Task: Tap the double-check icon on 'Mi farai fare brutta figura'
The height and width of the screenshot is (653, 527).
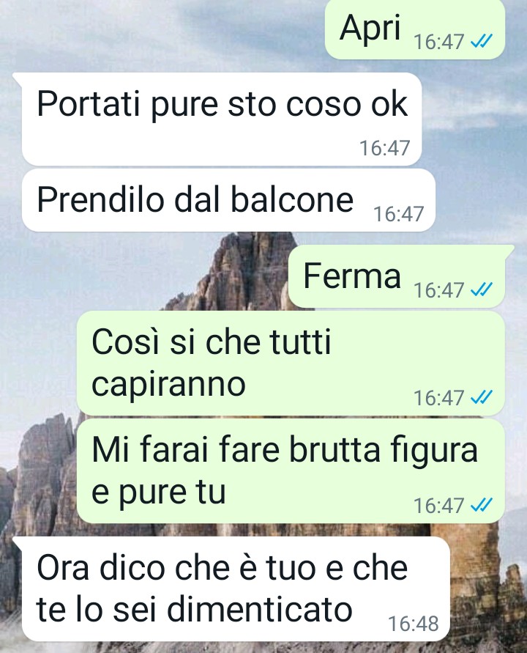Action: tap(481, 505)
